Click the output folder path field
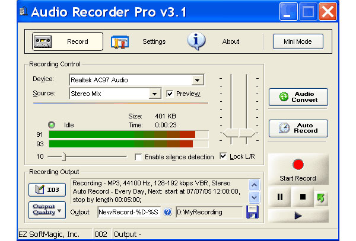This screenshot has height=241, width=356. point(209,212)
